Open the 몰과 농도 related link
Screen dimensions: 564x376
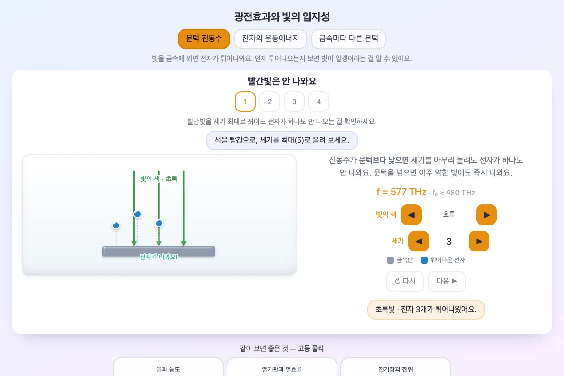click(x=168, y=367)
